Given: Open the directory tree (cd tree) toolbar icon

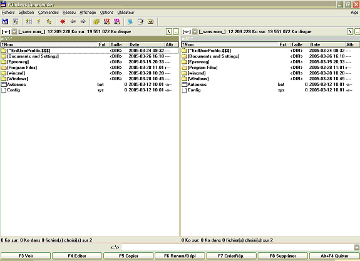Looking at the screenshot, I should (x=16, y=21).
